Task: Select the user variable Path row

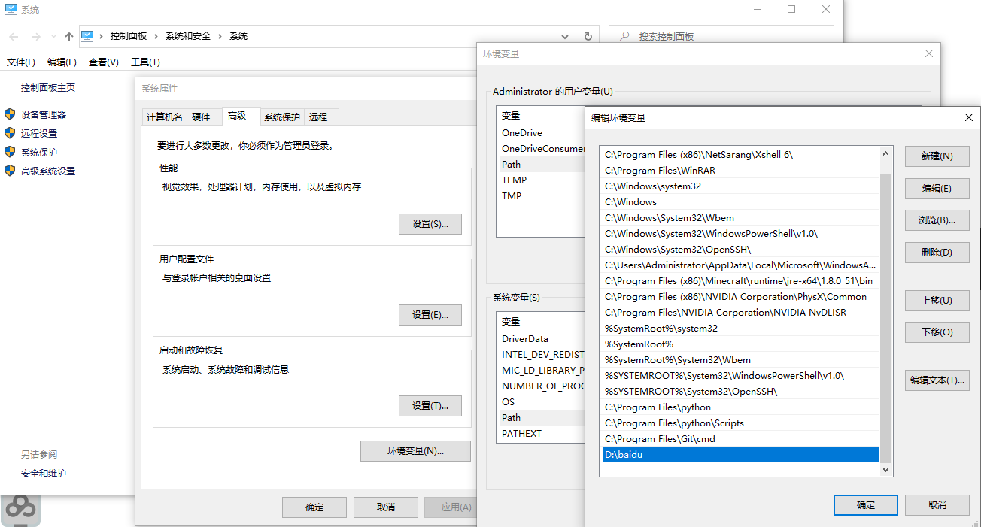Action: [x=541, y=164]
